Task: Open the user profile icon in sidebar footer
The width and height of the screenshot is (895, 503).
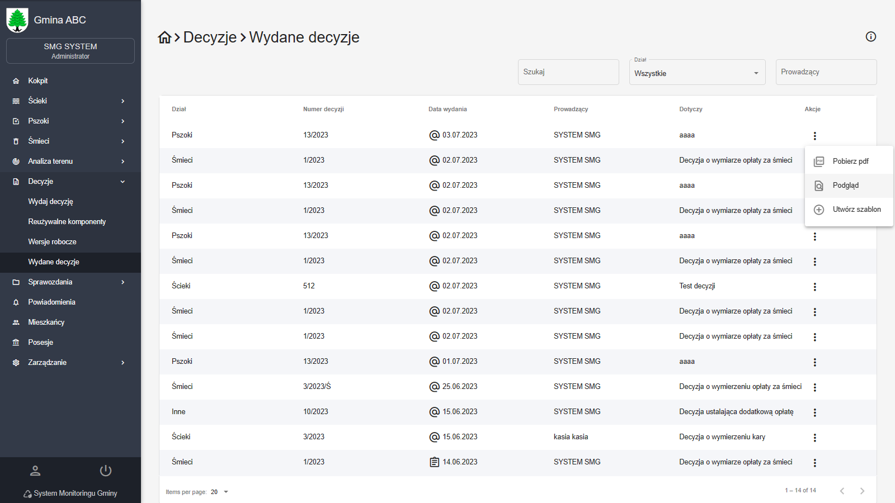Action: click(35, 471)
